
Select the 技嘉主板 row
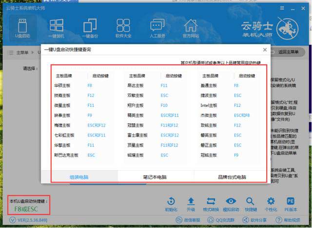pyautogui.click(x=83, y=95)
